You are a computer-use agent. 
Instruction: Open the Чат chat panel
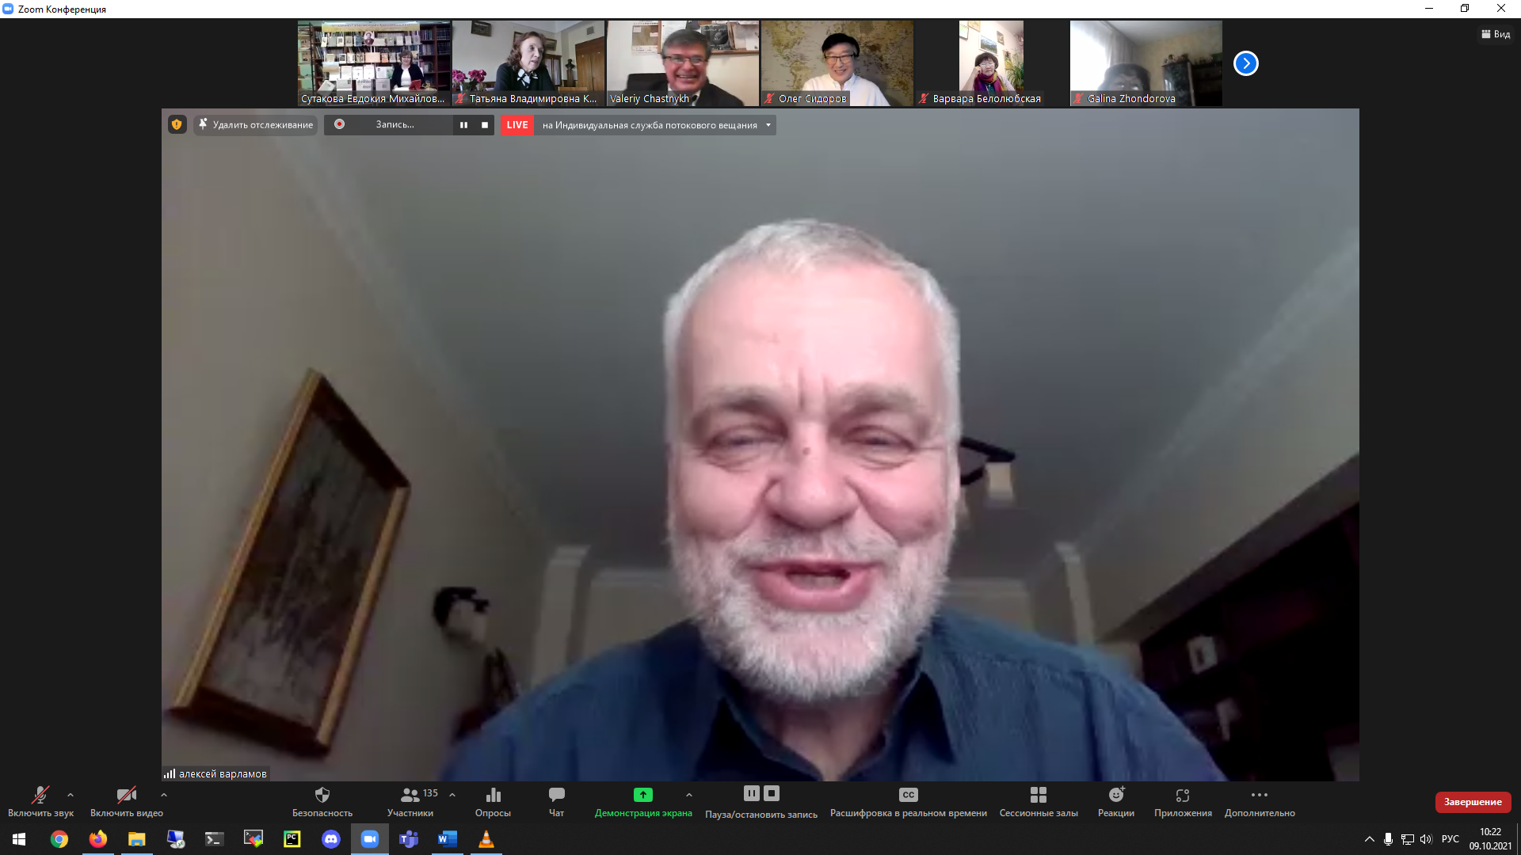557,801
